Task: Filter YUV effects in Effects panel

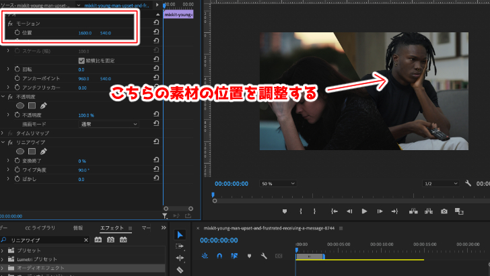Action: [x=123, y=240]
